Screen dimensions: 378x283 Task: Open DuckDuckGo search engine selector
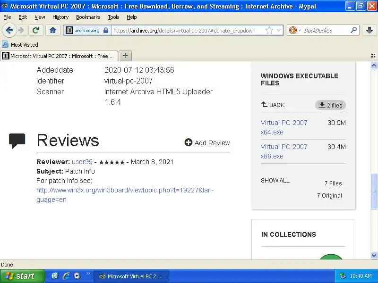coord(295,30)
